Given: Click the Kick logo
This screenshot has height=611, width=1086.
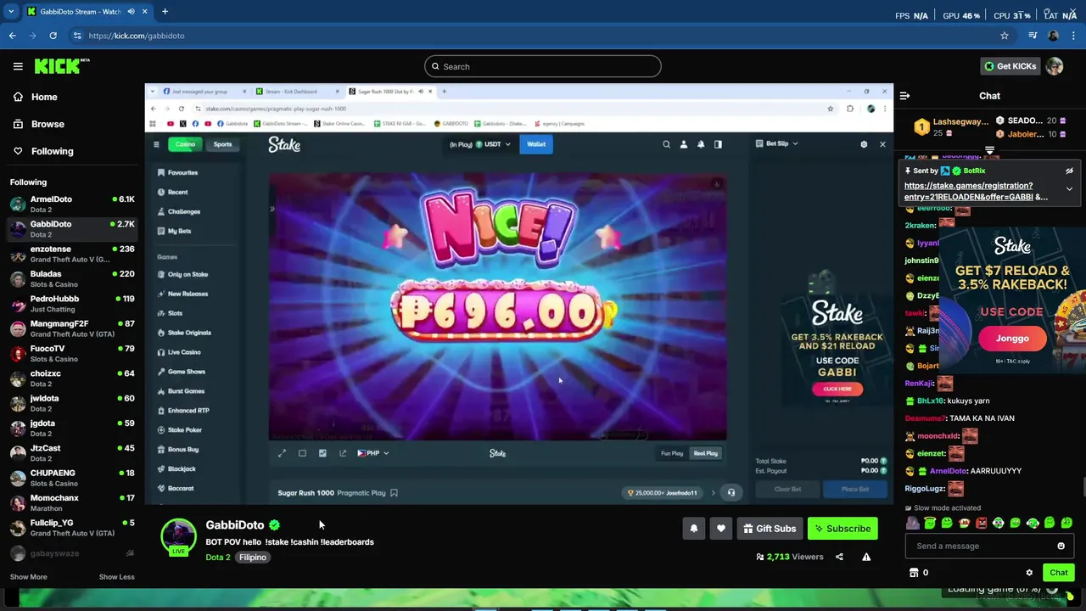Looking at the screenshot, I should 61,66.
